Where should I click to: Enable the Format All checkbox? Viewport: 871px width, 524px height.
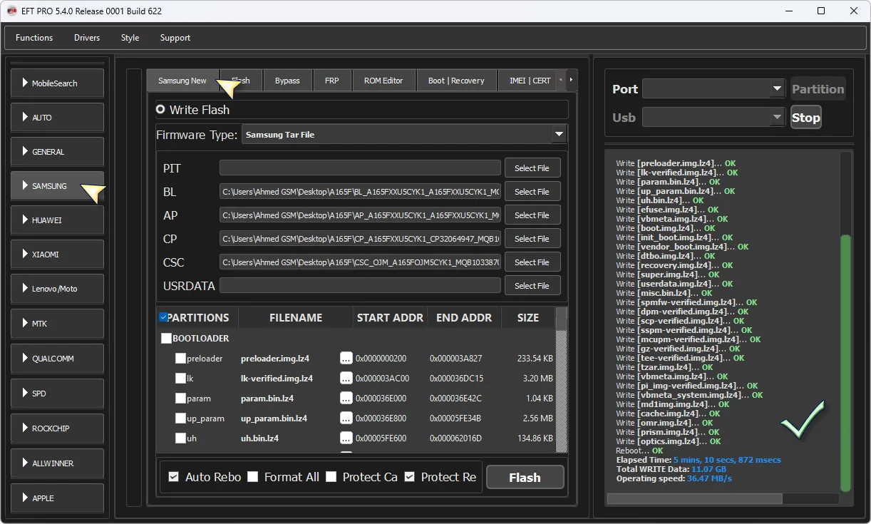point(253,477)
